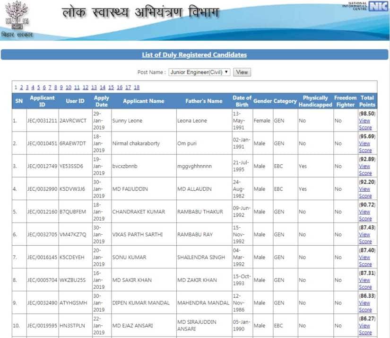Select the Applicant Name column header
Screen dimensions: 390x338
tap(143, 101)
